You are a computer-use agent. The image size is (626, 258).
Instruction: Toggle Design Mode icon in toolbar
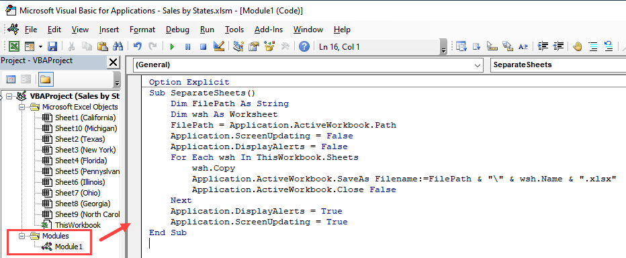point(218,47)
